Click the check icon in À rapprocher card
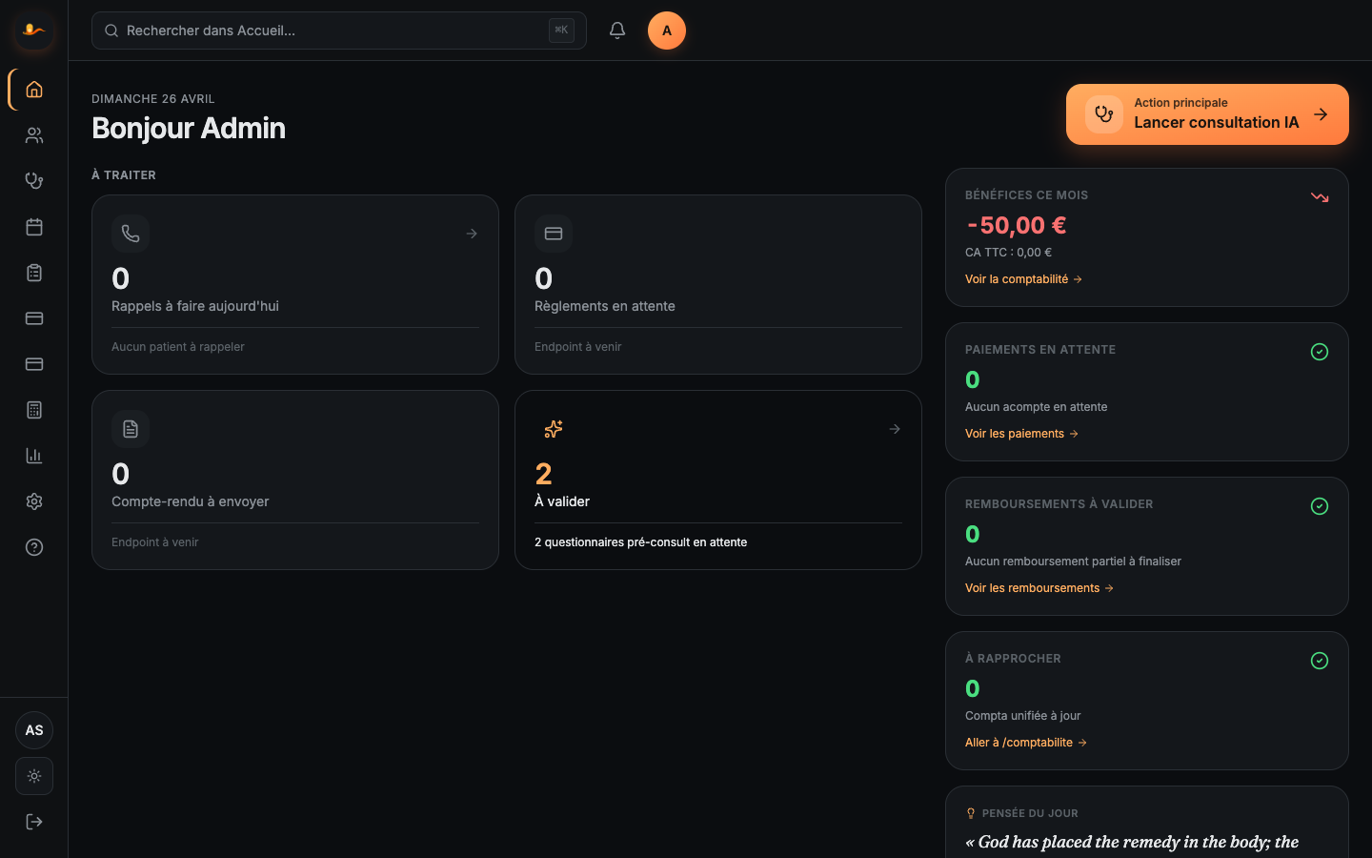Screen dimensions: 1372x858 [1320, 661]
